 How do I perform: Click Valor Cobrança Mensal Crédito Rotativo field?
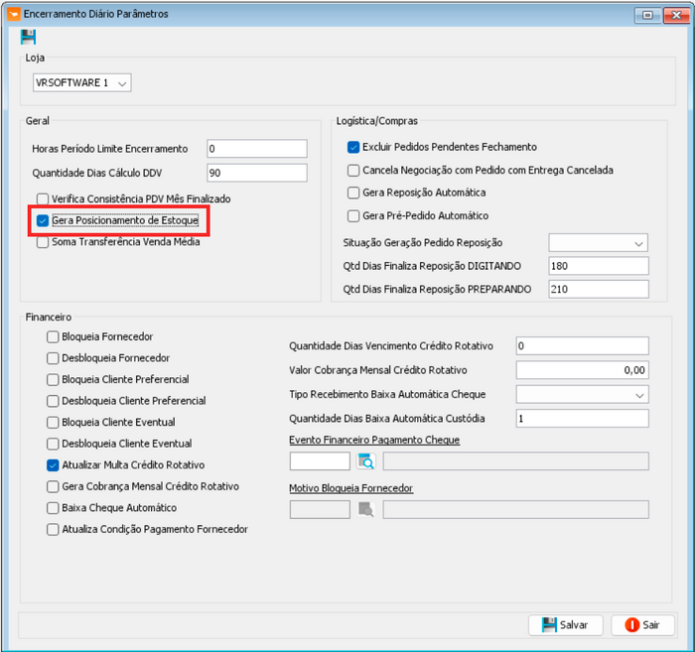pos(582,370)
